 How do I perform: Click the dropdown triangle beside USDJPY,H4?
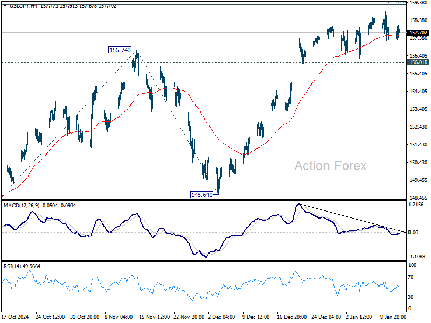point(5,6)
